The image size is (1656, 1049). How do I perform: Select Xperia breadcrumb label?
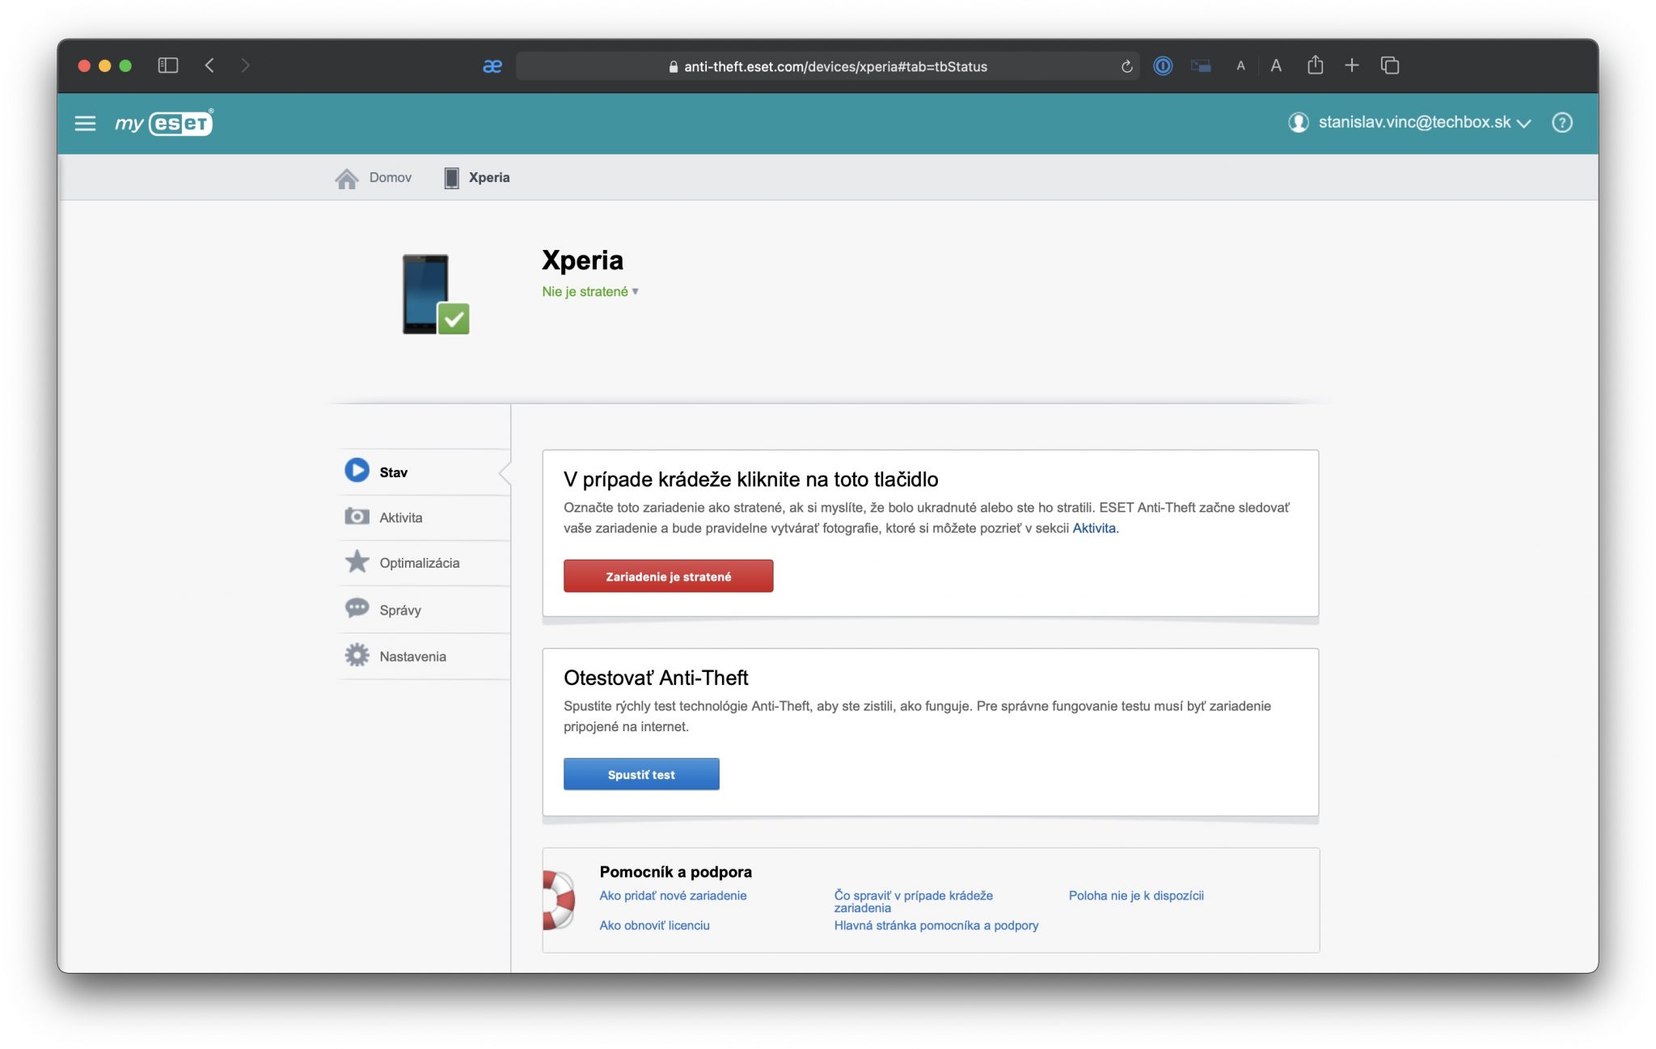coord(489,177)
